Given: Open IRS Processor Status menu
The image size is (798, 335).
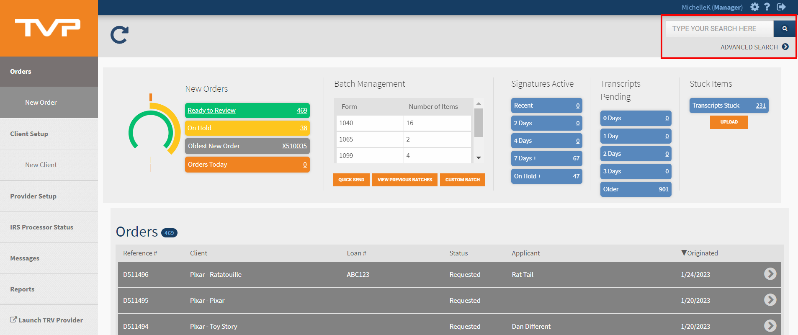Looking at the screenshot, I should point(49,227).
